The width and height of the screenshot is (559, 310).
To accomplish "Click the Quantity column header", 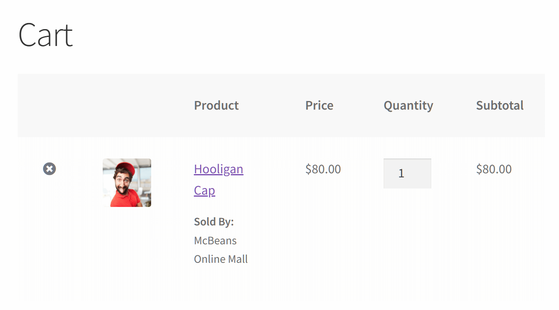I will (x=408, y=106).
